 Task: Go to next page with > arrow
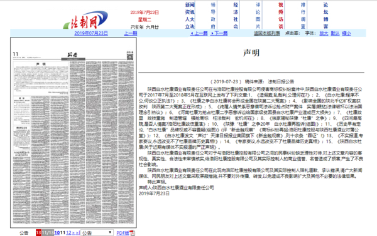pos(74,233)
